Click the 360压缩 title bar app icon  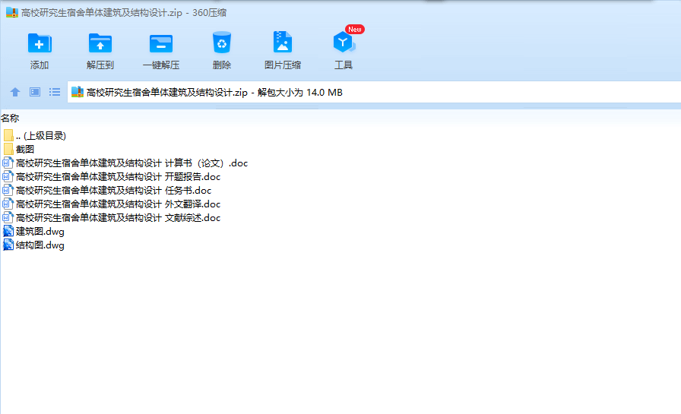coord(11,13)
